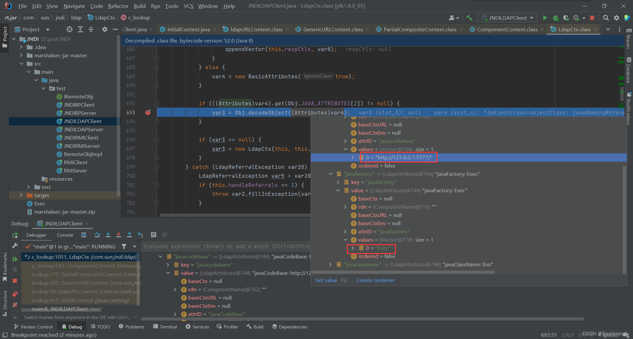The image size is (633, 339).
Task: Filter frames icon next to thread selector
Action: [124, 246]
